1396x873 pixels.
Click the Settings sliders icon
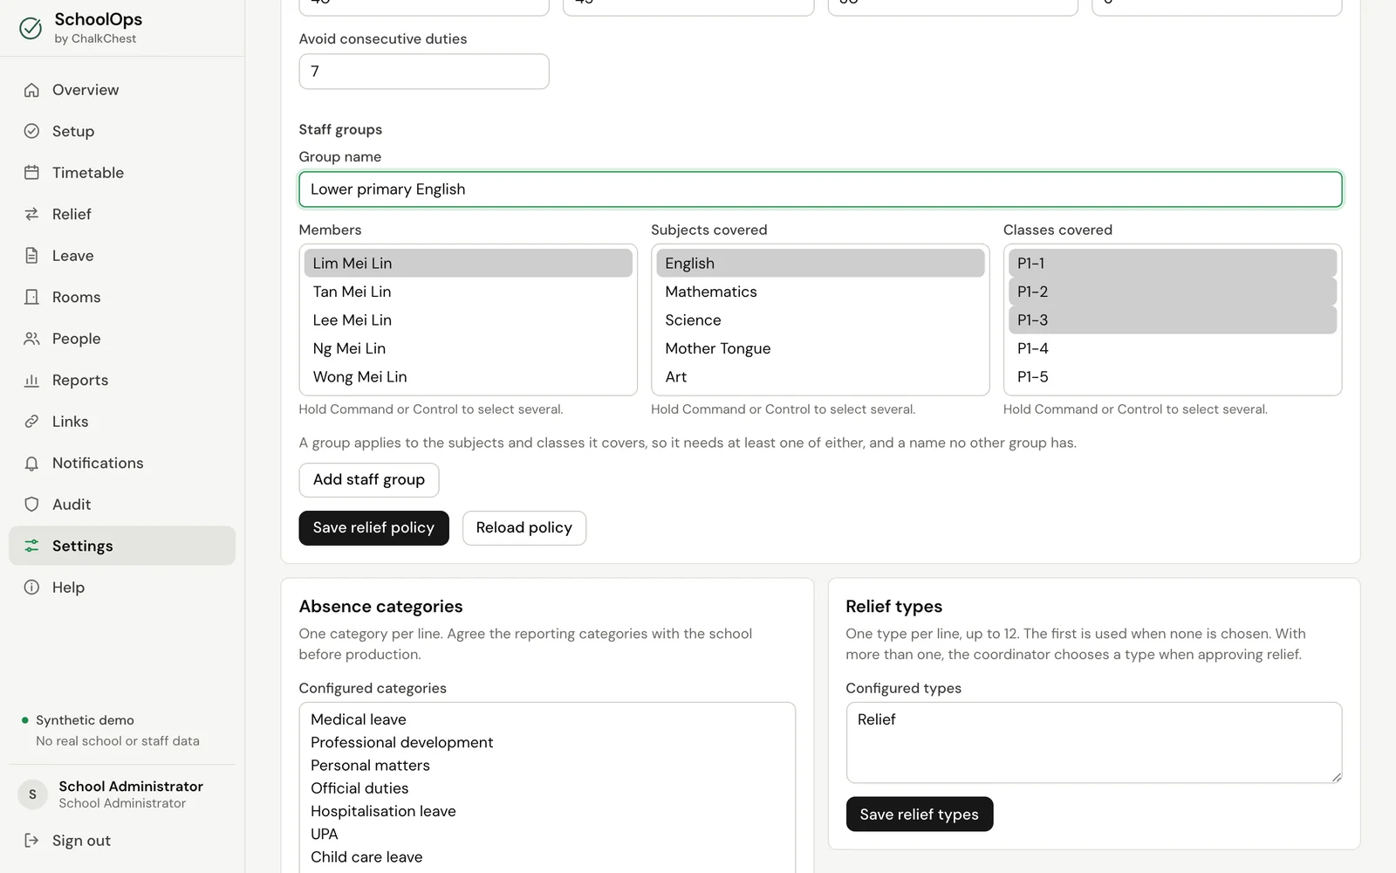click(x=31, y=546)
